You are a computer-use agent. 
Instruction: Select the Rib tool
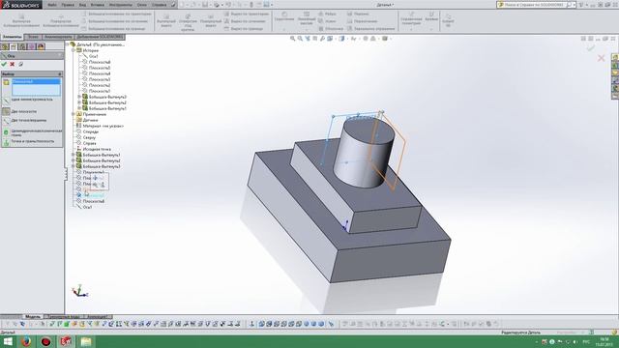point(327,14)
